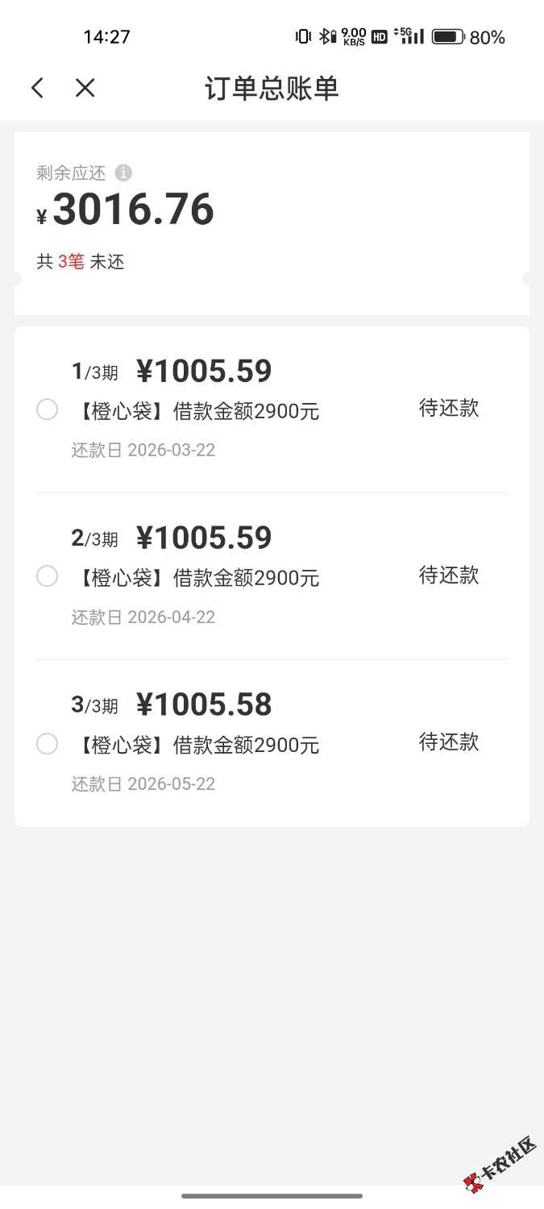This screenshot has width=544, height=1209.
Task: Tap the back arrow icon
Action: click(37, 88)
